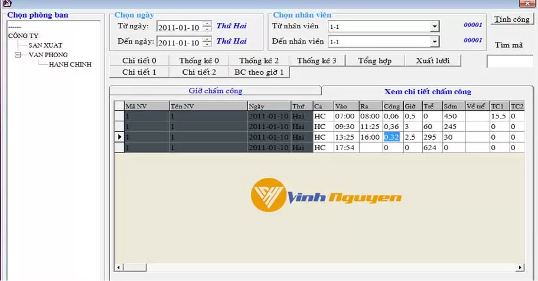Click the Xuất lưới export button
The width and height of the screenshot is (538, 281).
pos(433,61)
